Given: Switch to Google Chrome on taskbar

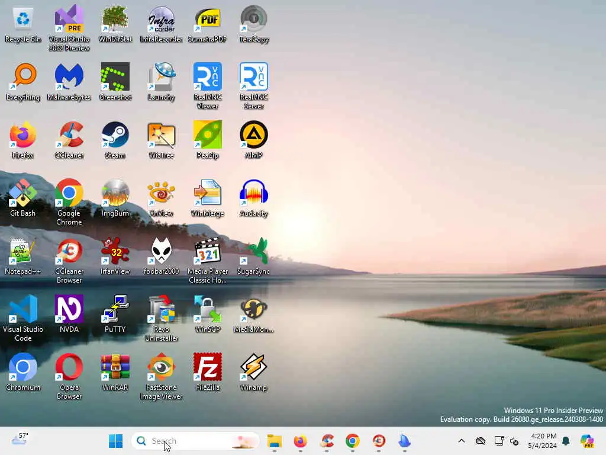Looking at the screenshot, I should click(353, 441).
